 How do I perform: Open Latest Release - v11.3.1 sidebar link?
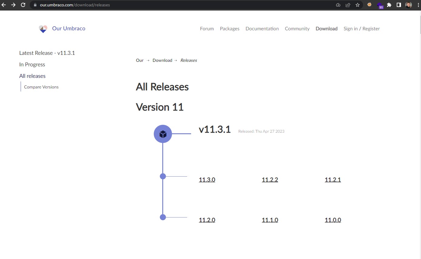pyautogui.click(x=47, y=53)
